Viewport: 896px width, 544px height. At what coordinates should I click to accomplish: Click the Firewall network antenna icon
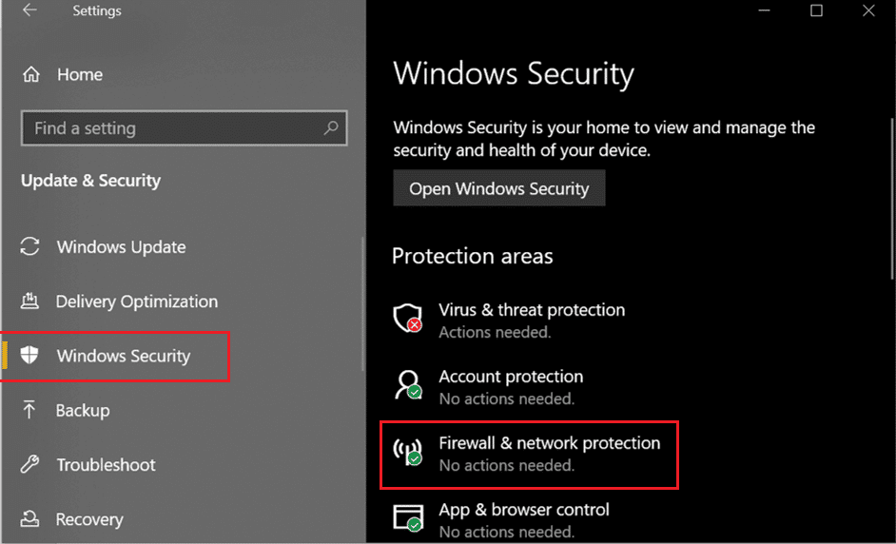(x=408, y=452)
